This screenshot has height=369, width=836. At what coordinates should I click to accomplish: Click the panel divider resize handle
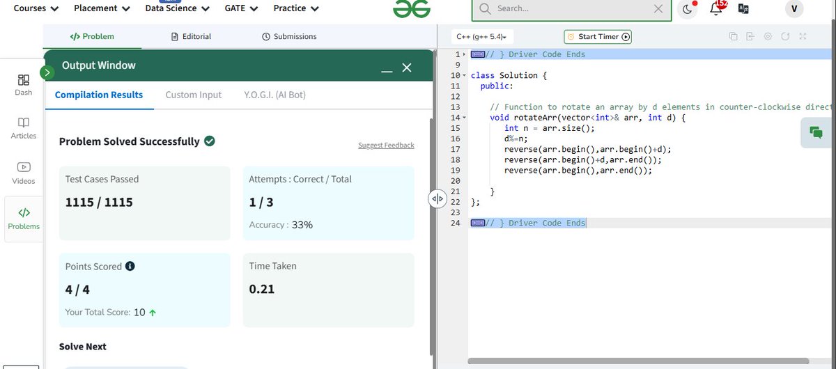[437, 198]
